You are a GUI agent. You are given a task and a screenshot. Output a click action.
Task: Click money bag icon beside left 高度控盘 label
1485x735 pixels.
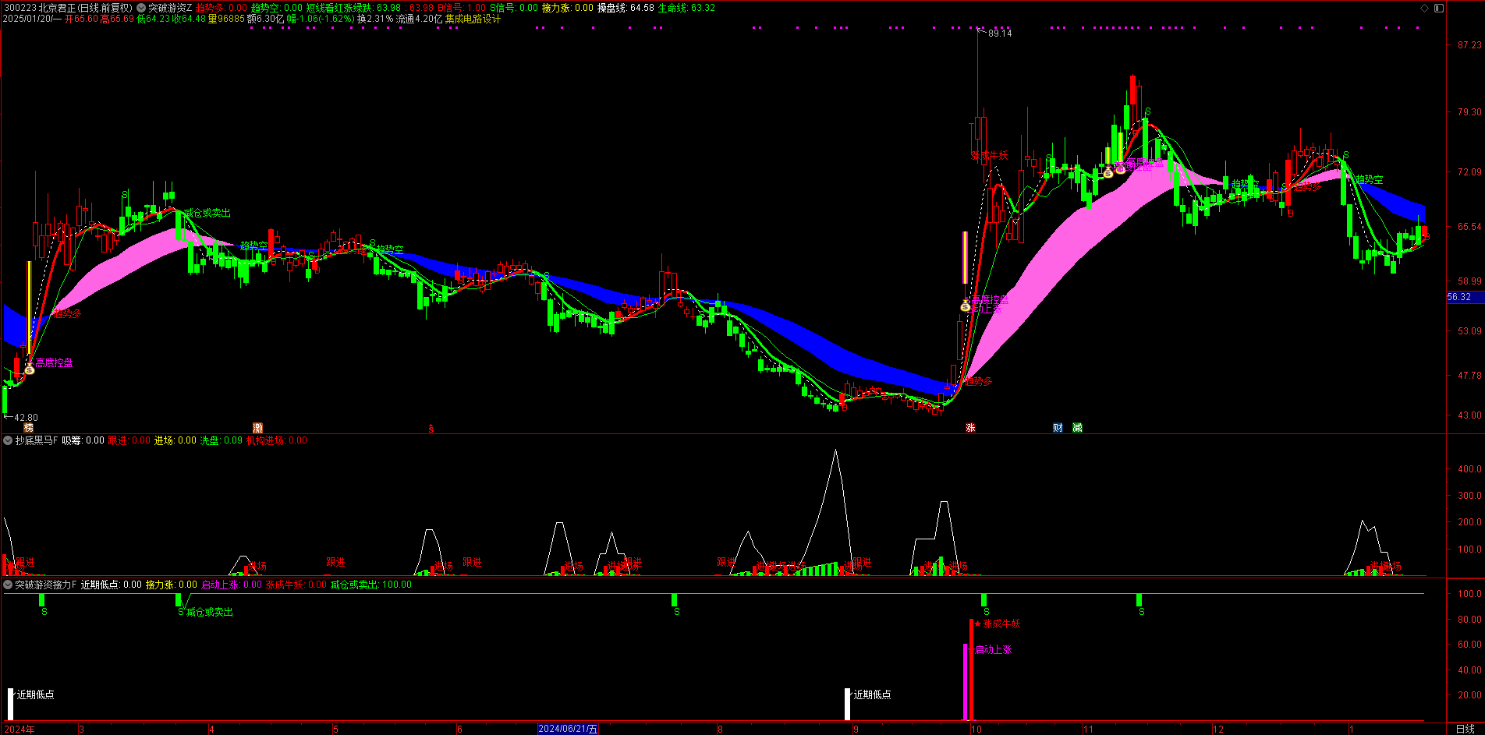pyautogui.click(x=30, y=369)
